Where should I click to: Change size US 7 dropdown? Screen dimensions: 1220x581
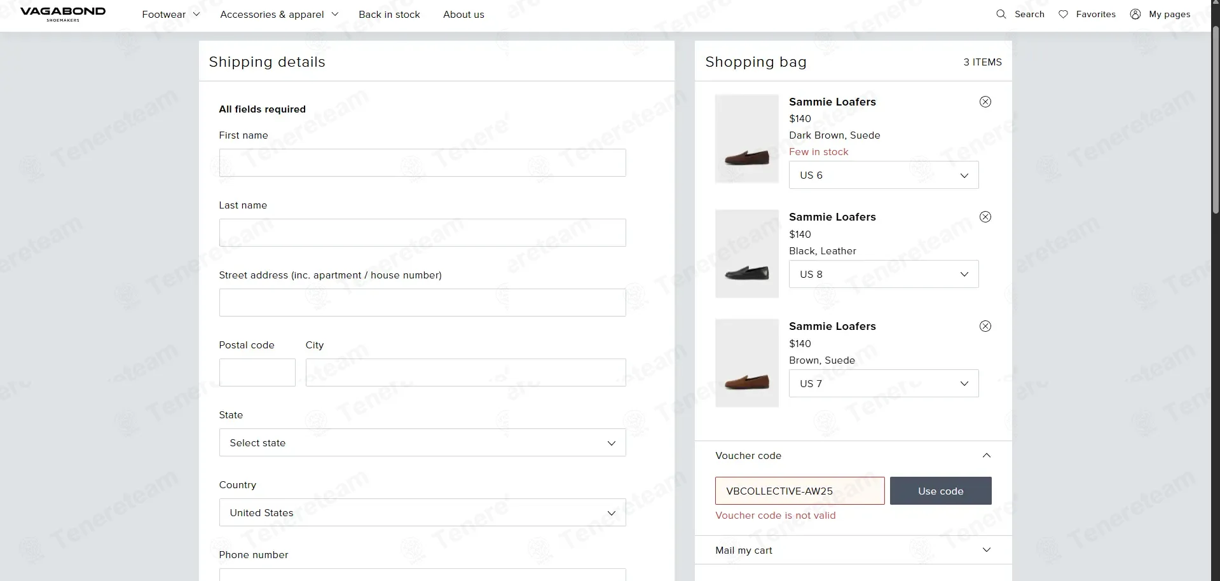pos(884,383)
